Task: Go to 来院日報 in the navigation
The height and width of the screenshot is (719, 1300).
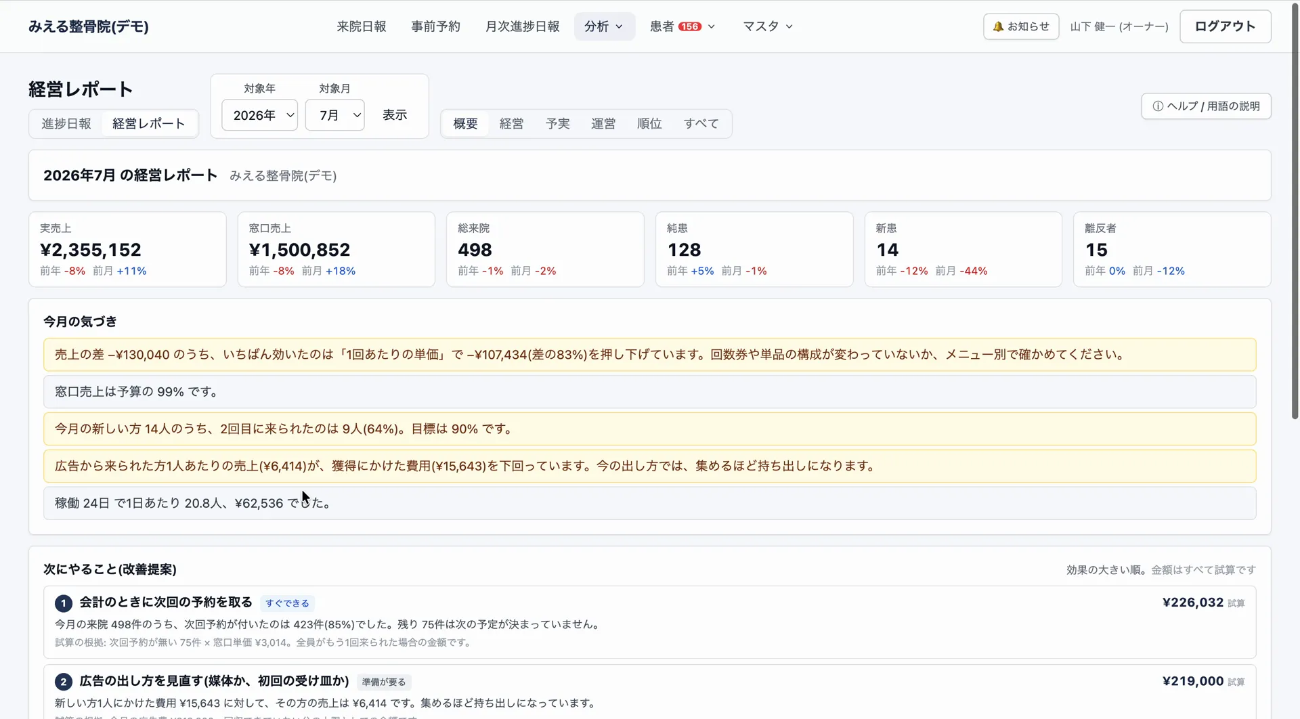Action: pyautogui.click(x=362, y=26)
